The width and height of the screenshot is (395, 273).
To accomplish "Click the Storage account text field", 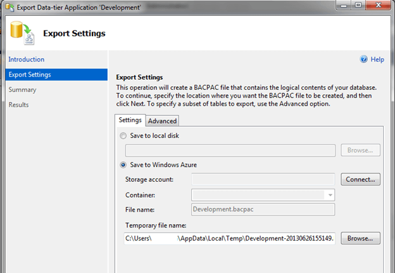I will (x=263, y=179).
